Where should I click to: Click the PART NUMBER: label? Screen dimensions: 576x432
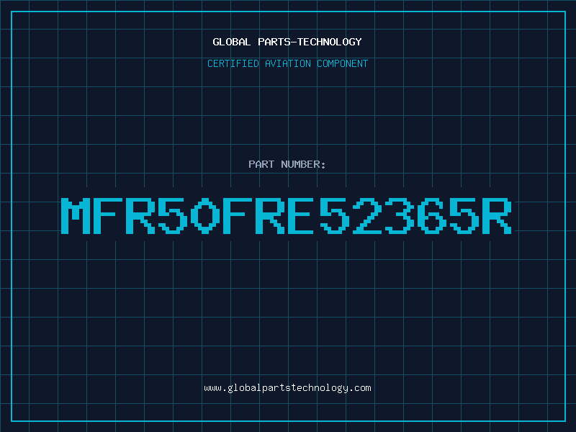(287, 164)
